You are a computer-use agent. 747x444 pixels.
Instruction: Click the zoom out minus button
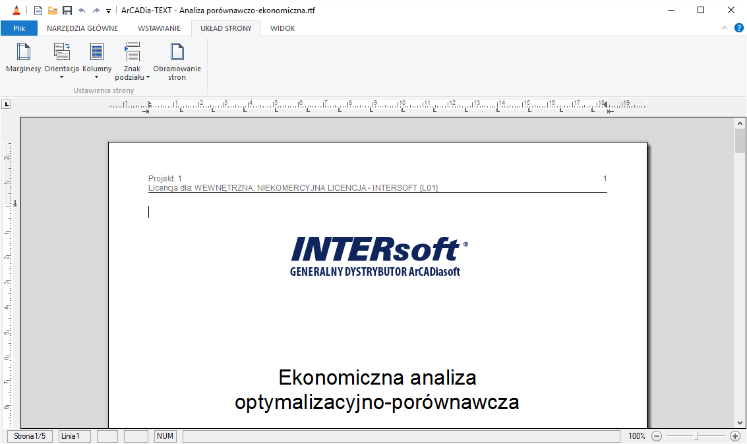[x=657, y=436]
